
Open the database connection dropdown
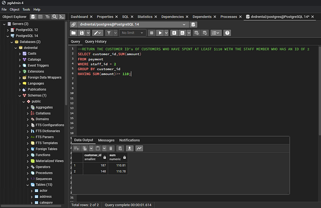point(184,24)
